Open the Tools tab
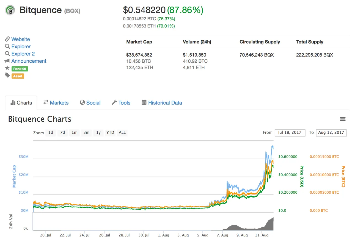 pyautogui.click(x=121, y=103)
